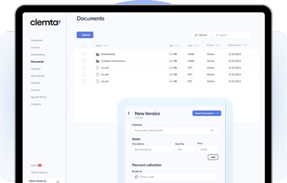Toggle the select-all checkbox in table header
The width and height of the screenshot is (287, 183).
[84, 46]
